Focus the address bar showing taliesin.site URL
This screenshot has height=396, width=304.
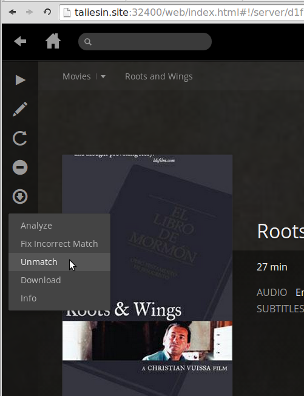[x=181, y=12]
